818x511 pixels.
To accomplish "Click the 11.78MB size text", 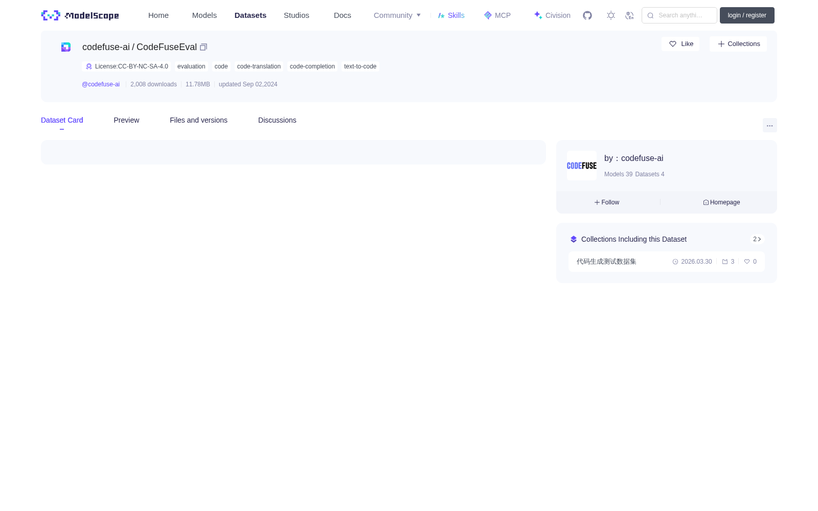I will click(x=198, y=84).
